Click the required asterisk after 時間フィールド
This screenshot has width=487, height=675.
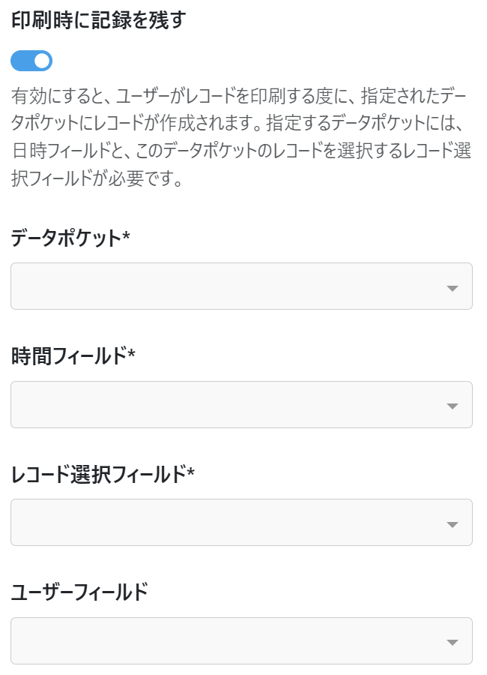pyautogui.click(x=132, y=355)
